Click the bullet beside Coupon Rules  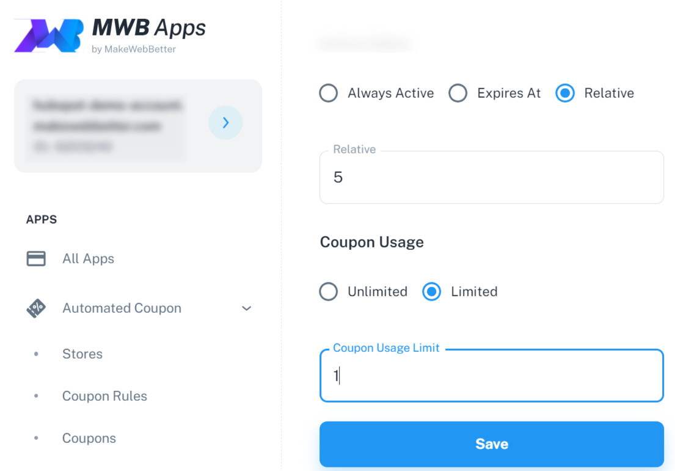click(36, 396)
